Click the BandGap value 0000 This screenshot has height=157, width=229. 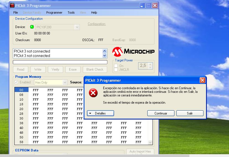pos(132,40)
